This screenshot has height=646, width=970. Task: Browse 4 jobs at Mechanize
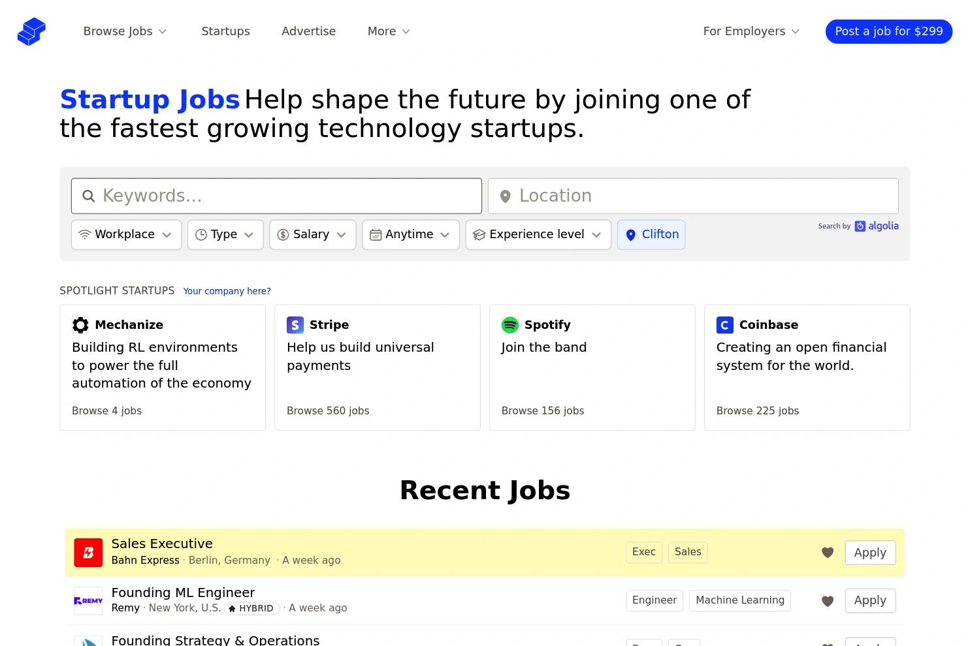click(106, 411)
